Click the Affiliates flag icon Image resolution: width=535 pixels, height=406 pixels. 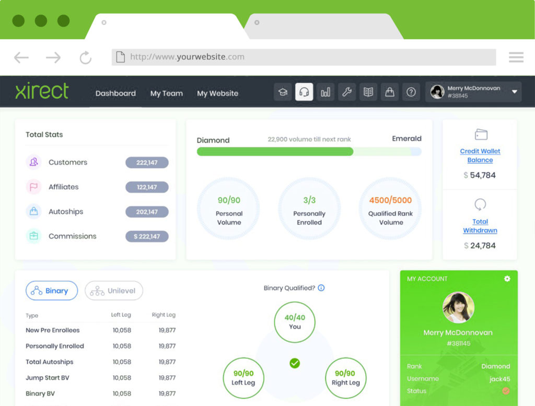click(x=34, y=187)
